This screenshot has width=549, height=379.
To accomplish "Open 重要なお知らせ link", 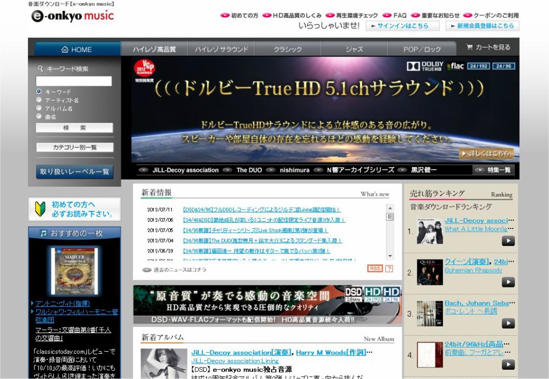I will (x=435, y=15).
